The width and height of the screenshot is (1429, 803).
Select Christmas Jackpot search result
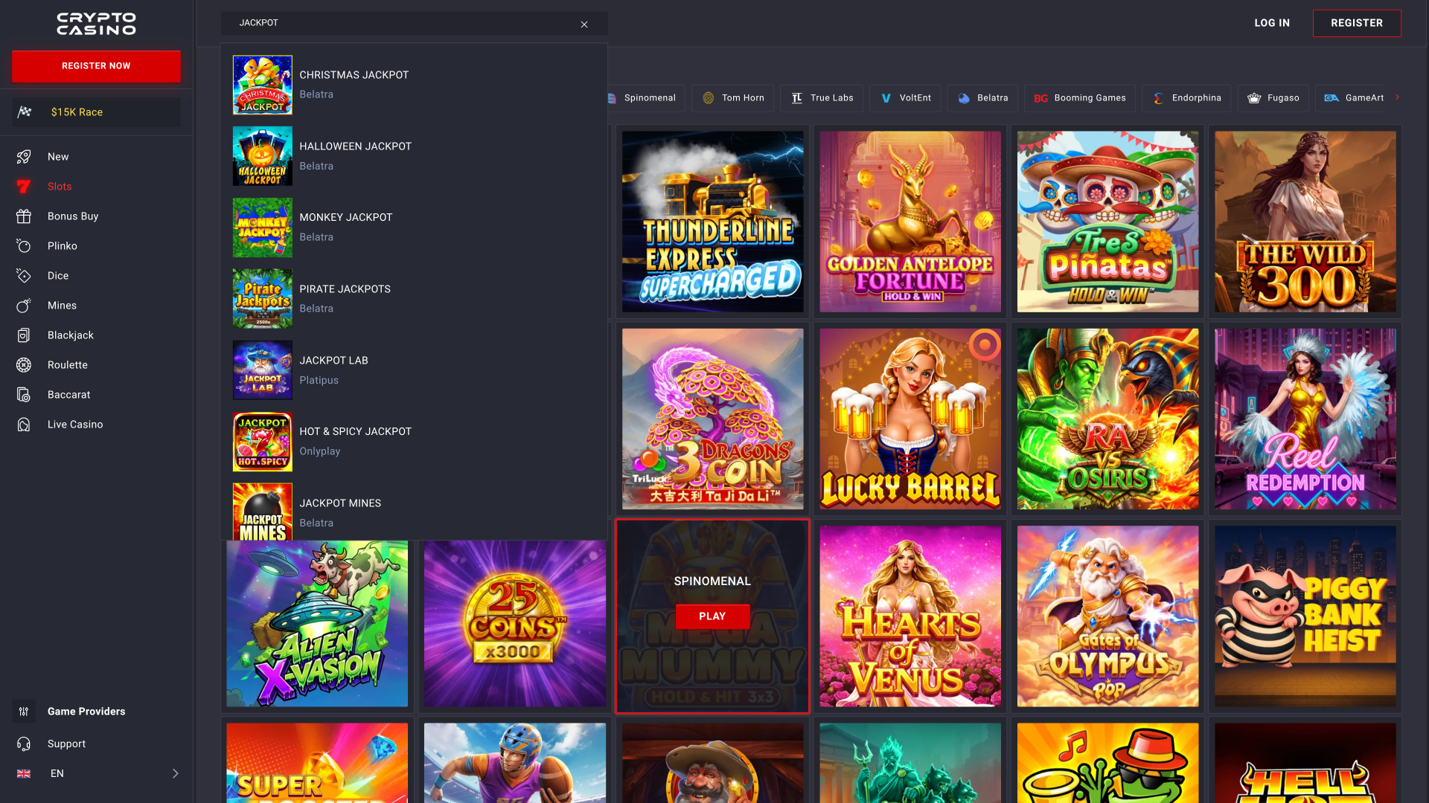tap(414, 85)
